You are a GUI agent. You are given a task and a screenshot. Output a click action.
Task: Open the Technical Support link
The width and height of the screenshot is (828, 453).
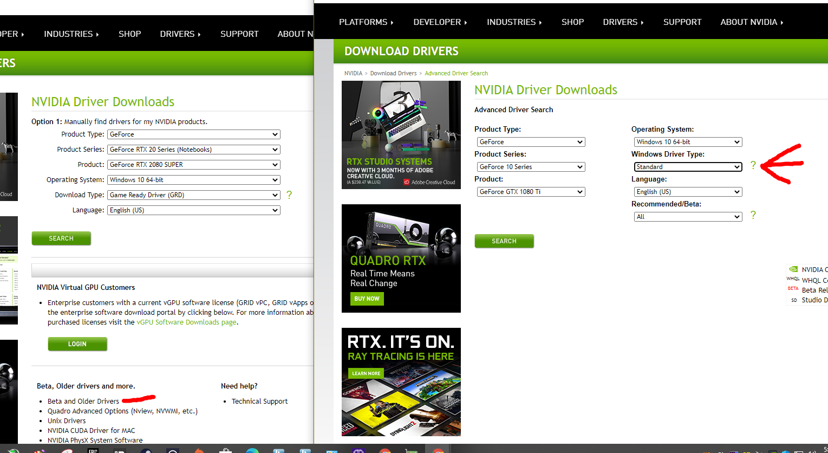click(260, 402)
